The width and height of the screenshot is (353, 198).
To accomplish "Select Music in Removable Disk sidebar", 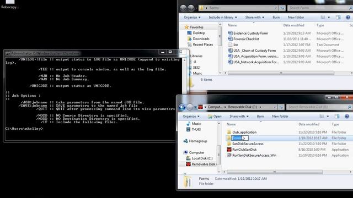I will 196,124.
